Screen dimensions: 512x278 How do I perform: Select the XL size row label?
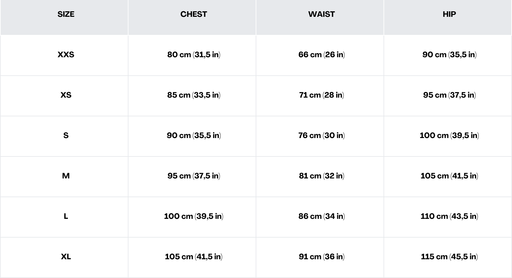pos(66,257)
